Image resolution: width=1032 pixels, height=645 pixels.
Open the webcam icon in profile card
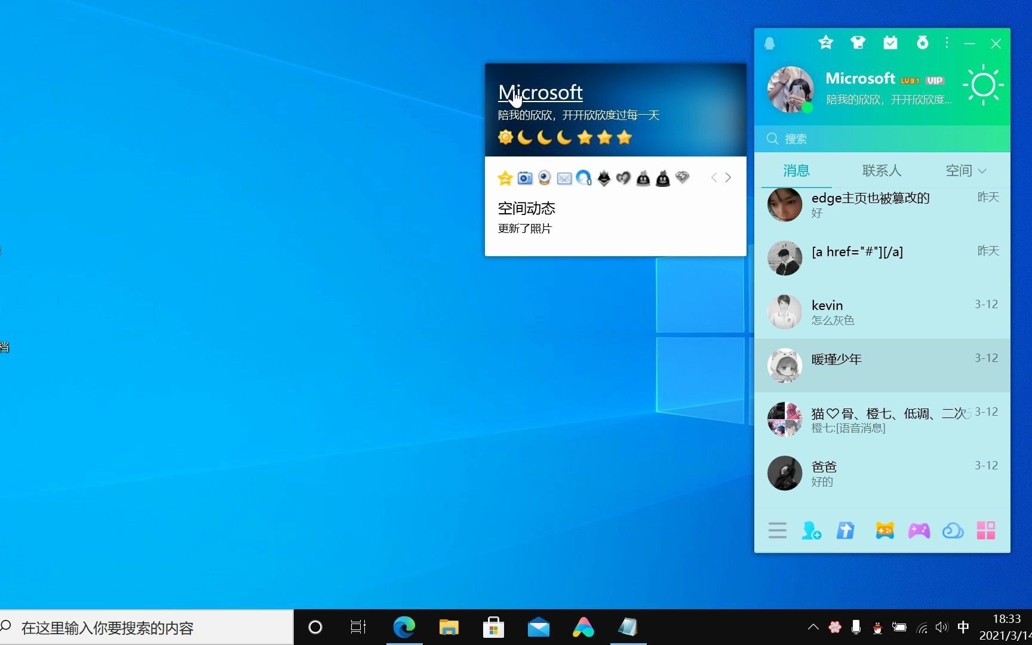point(544,177)
